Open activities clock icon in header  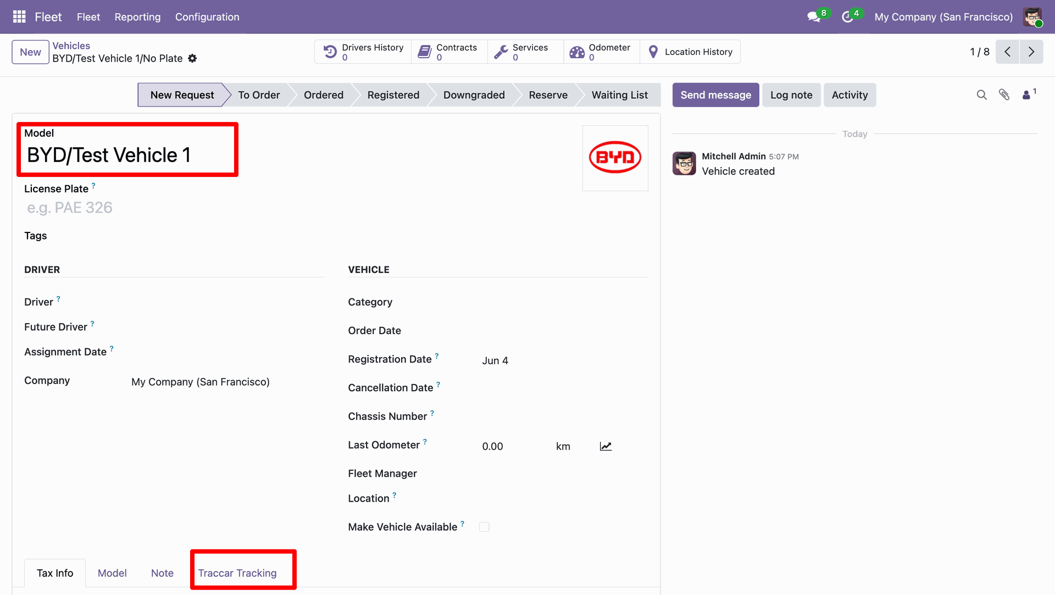[847, 17]
